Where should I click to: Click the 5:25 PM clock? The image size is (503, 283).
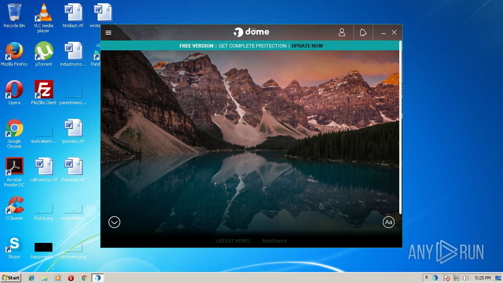483,278
